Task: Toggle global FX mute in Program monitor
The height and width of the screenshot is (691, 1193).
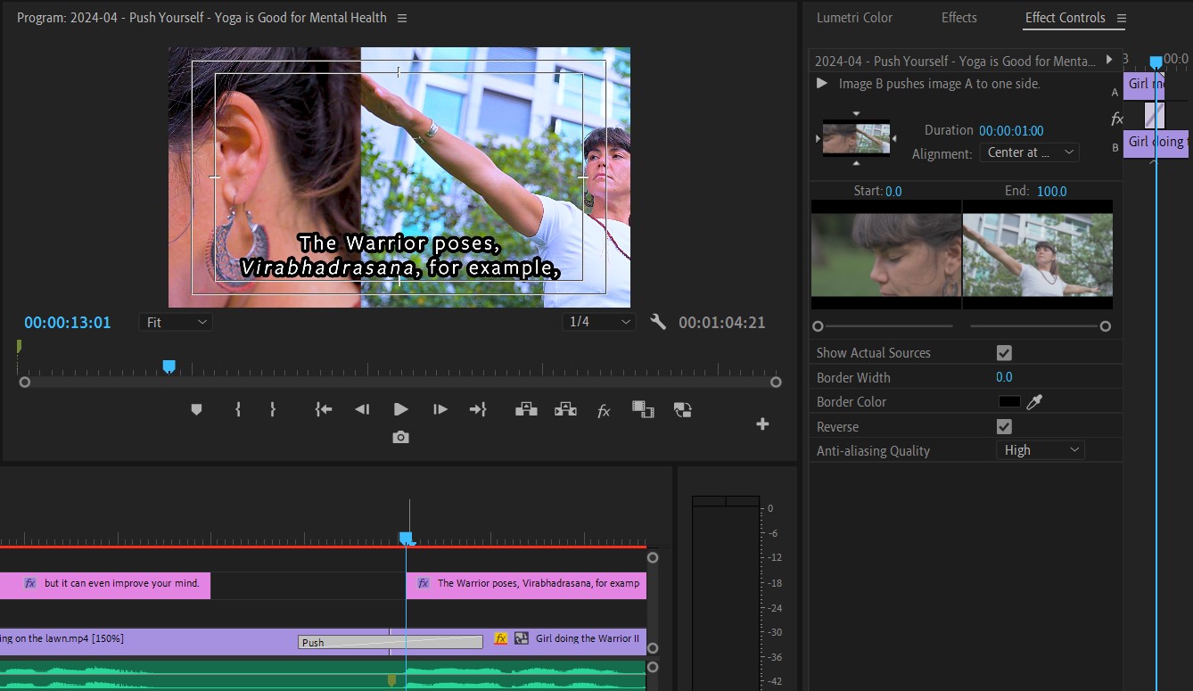Action: point(604,410)
